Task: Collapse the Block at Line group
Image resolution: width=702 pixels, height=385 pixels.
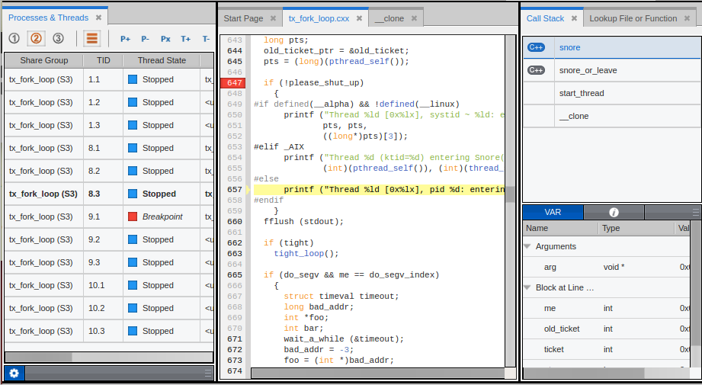Action: pyautogui.click(x=527, y=287)
